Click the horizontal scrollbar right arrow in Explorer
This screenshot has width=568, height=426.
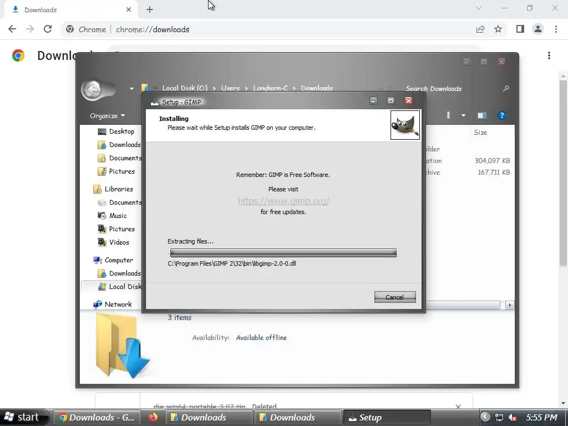click(x=509, y=305)
